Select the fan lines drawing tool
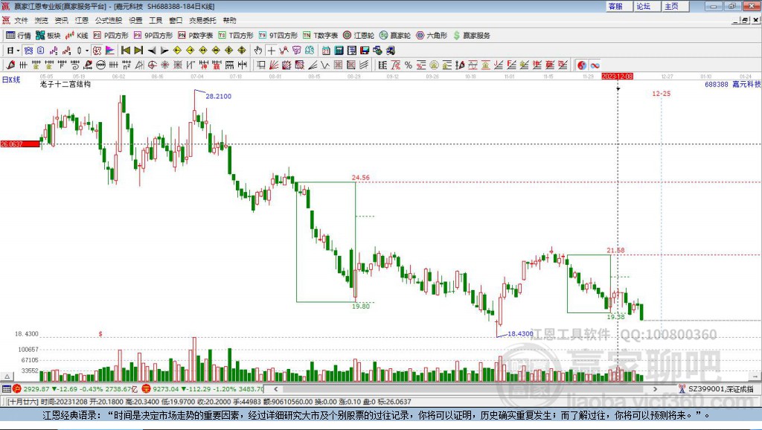Viewport: 762px width, 430px height. (x=274, y=65)
